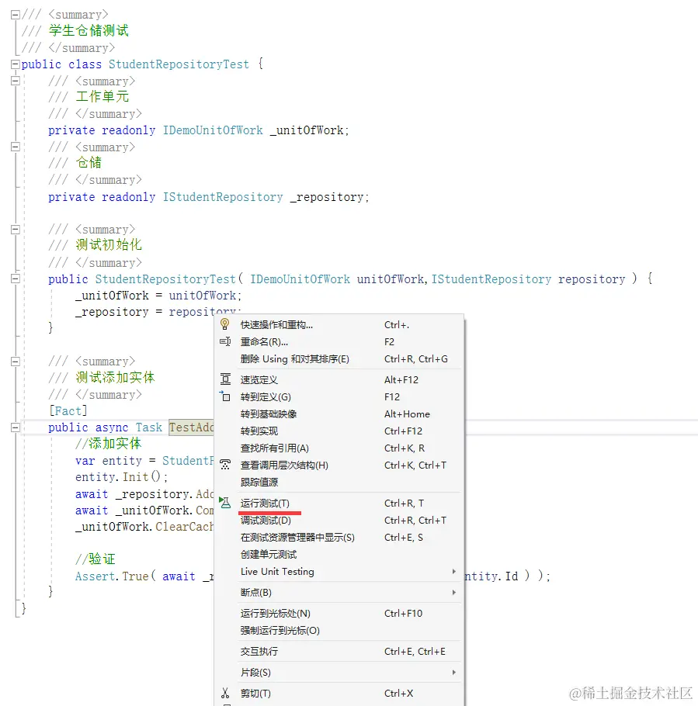The height and width of the screenshot is (706, 698).
Task: Expand the Live Unit Testing submenu
Action: pos(339,571)
